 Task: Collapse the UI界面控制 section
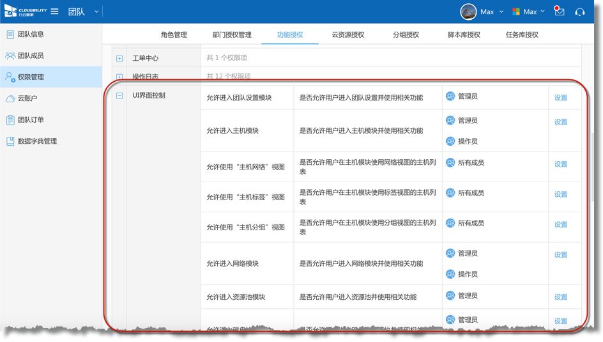(x=119, y=96)
